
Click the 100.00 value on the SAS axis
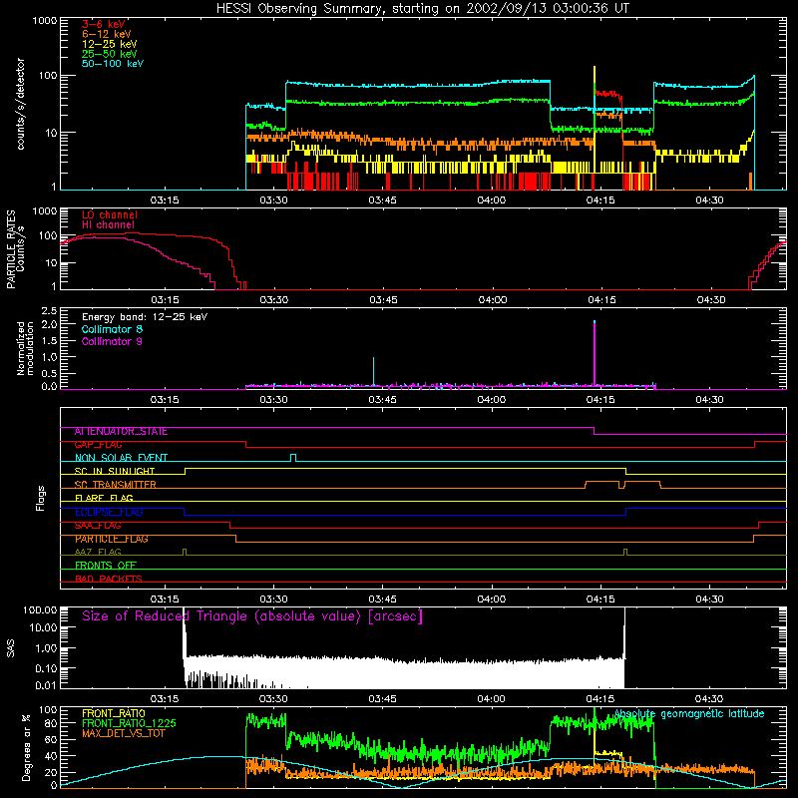(x=40, y=609)
